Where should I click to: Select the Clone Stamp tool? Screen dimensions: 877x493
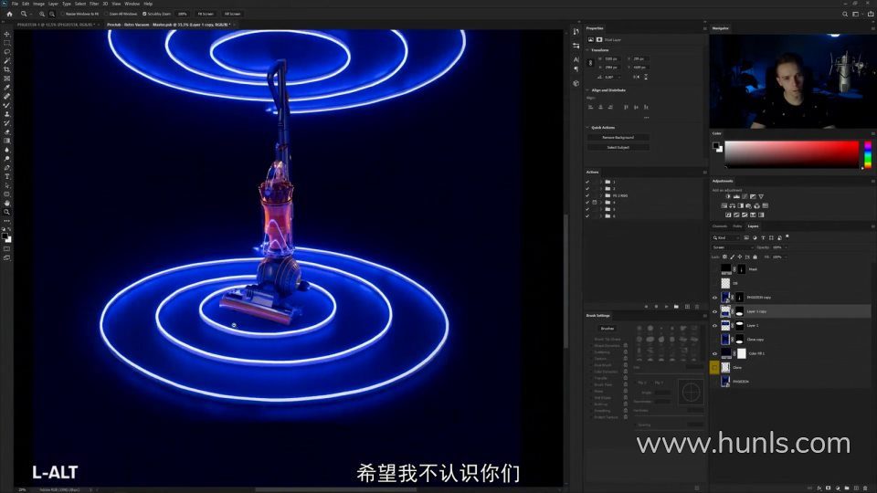[7, 114]
